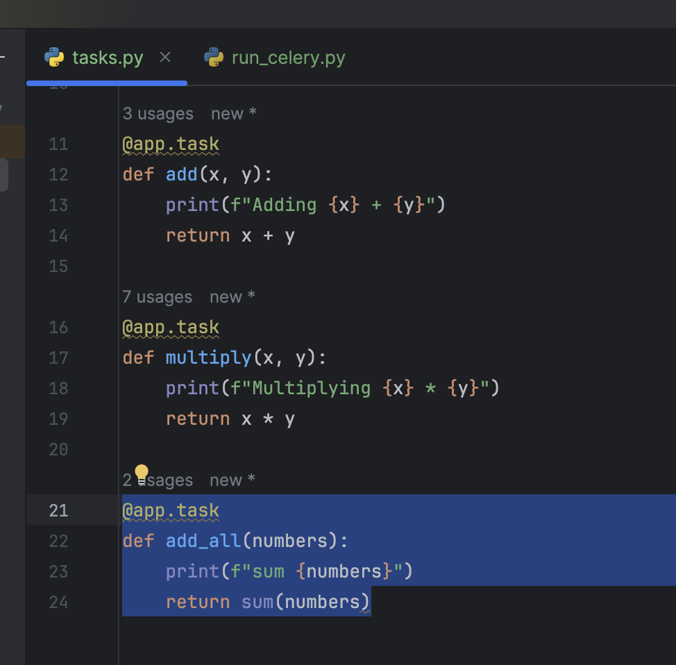
Task: Open the 'new *' author hint above multiply
Action: pos(233,297)
